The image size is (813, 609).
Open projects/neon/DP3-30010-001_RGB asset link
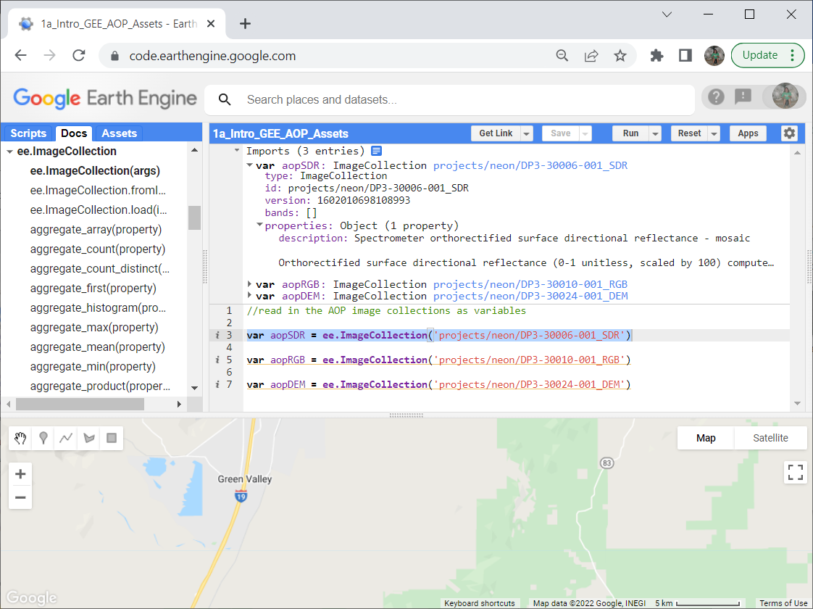(x=530, y=283)
